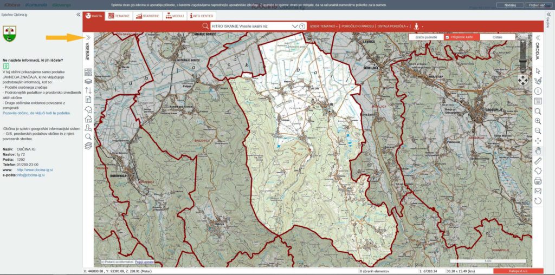Select the pan hand tool
This screenshot has height=275, width=555.
[x=538, y=150]
